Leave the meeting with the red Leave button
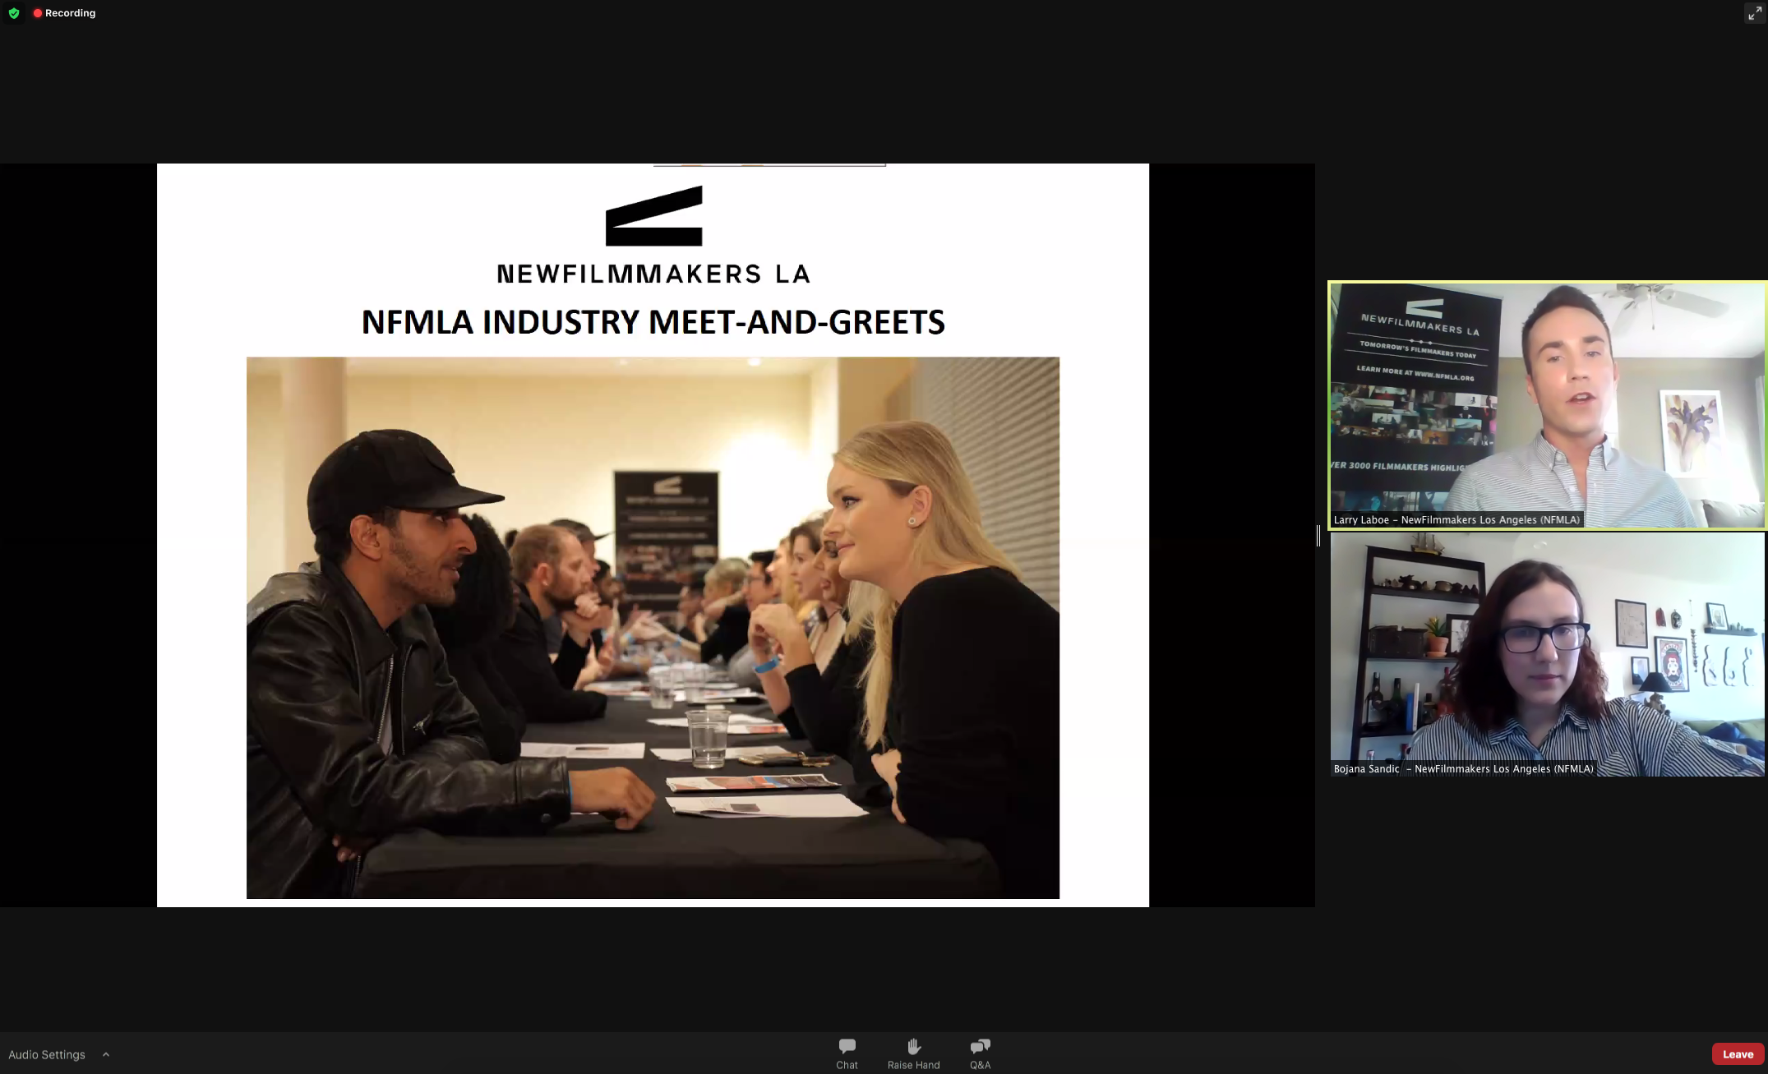The image size is (1768, 1074). (1738, 1054)
